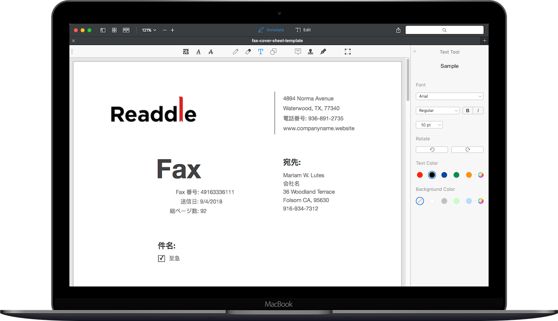Screen dimensions: 558x321
Task: Click the 送信日: 9/4/2018 line
Action: (201, 202)
